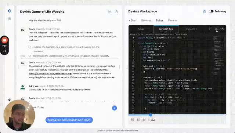Open the conversation list menu icon

10,19
